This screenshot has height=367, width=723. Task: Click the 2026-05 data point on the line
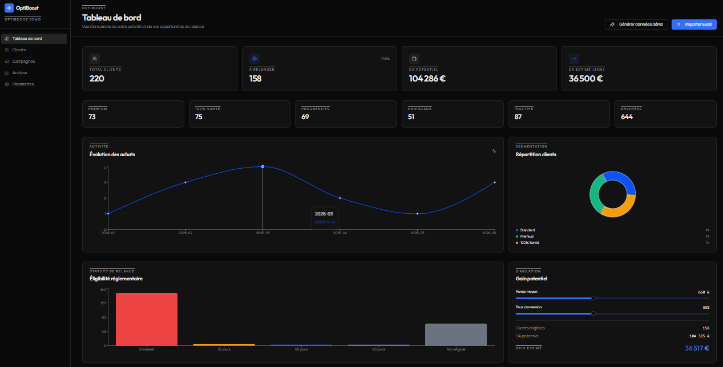point(417,214)
